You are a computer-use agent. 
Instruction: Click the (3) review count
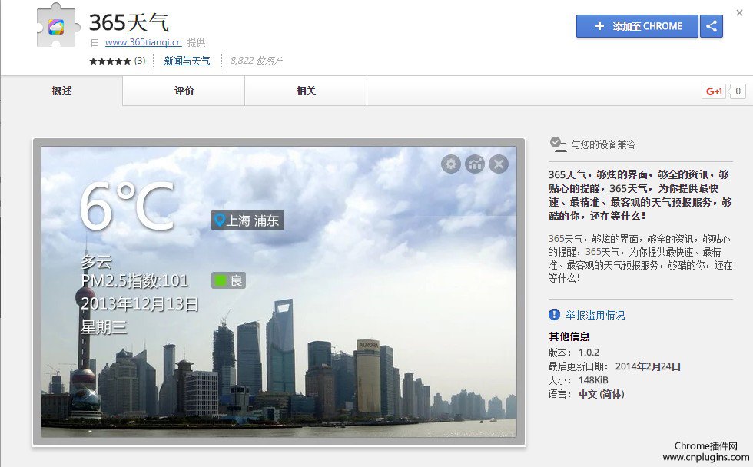click(x=140, y=61)
